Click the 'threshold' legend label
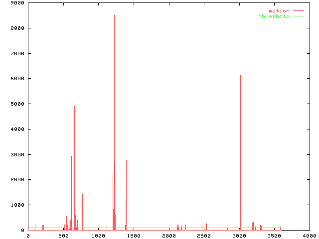 pyautogui.click(x=274, y=16)
